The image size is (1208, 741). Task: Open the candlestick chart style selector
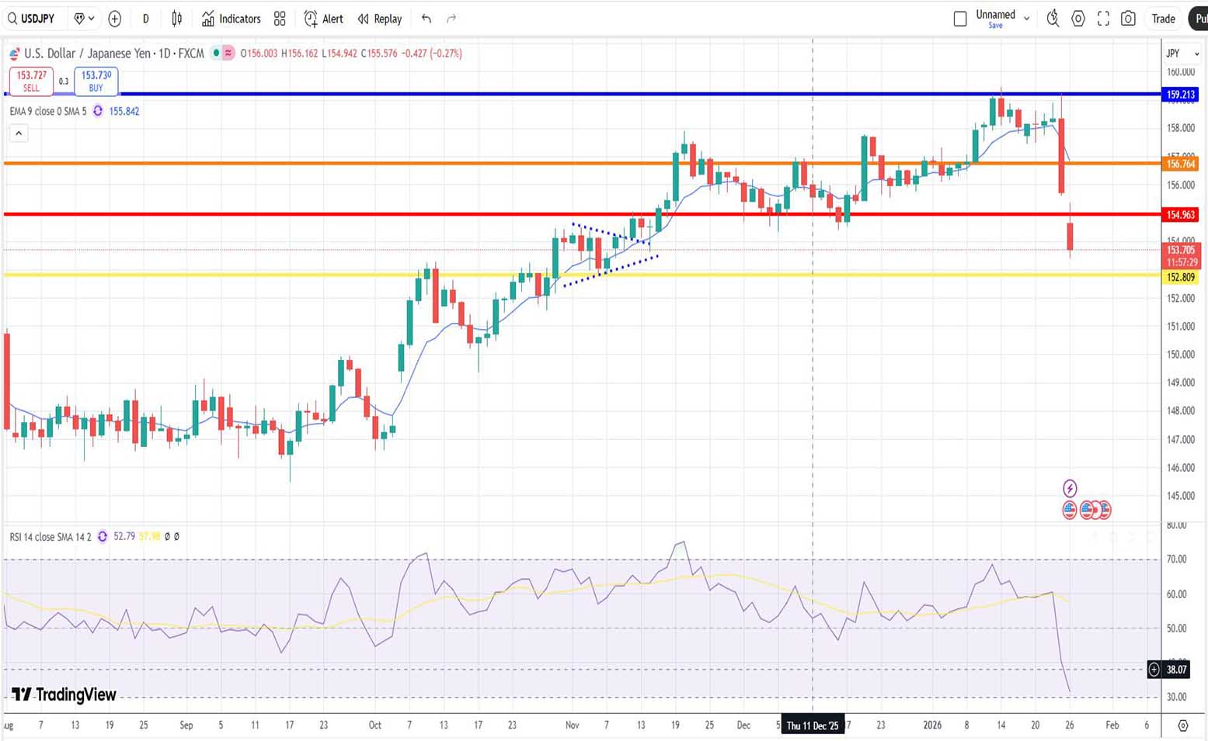[x=176, y=19]
